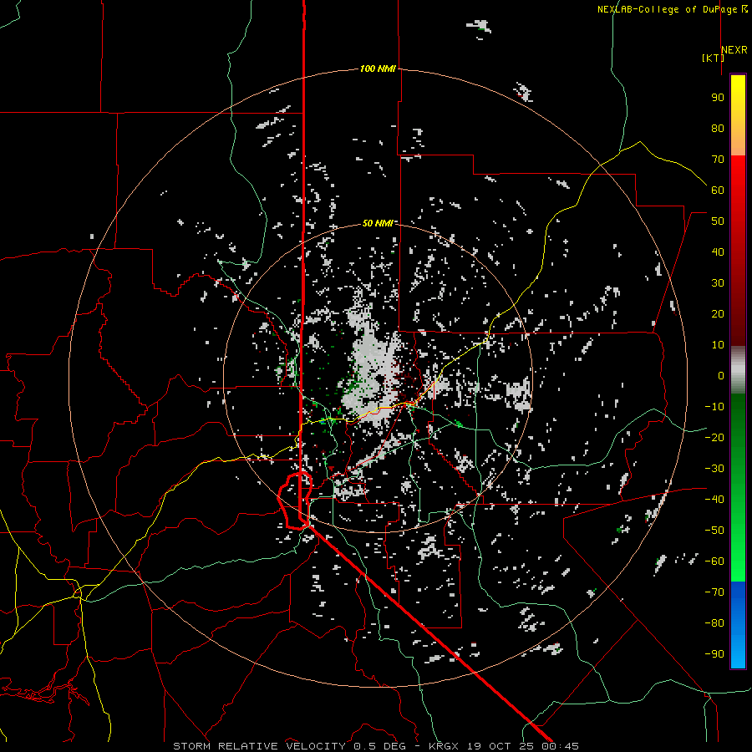Click the "NEXLAB-College of DuPage" header text

point(669,9)
